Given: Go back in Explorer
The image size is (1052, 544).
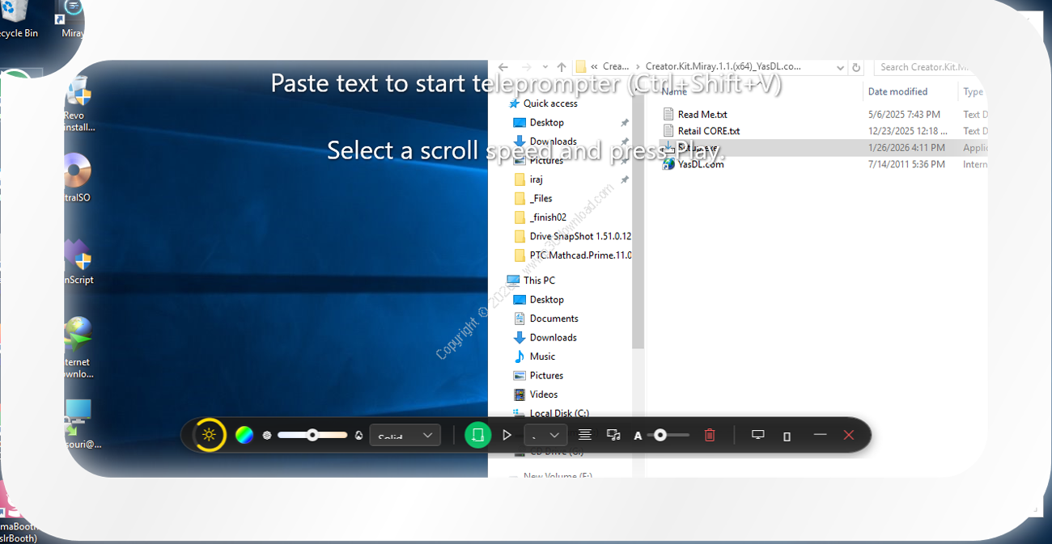Looking at the screenshot, I should pyautogui.click(x=503, y=67).
